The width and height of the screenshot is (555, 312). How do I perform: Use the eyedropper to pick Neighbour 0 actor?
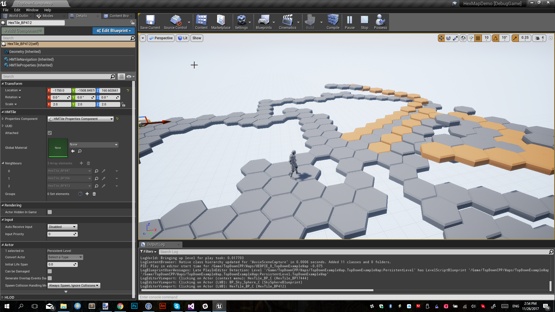(103, 171)
